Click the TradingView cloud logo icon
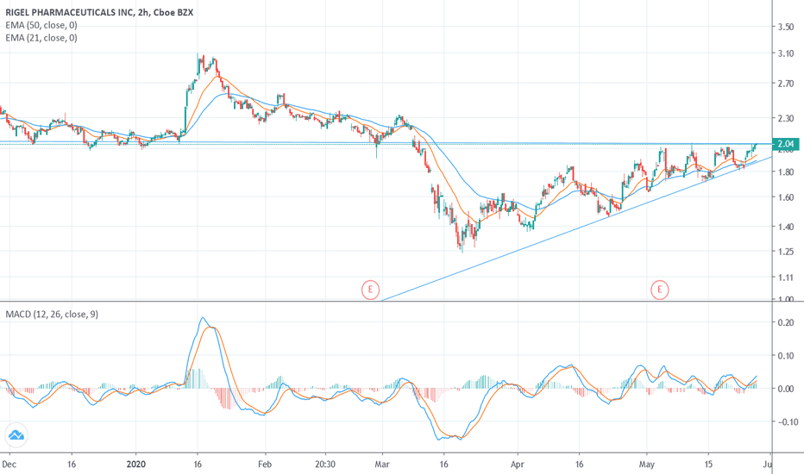 16,435
